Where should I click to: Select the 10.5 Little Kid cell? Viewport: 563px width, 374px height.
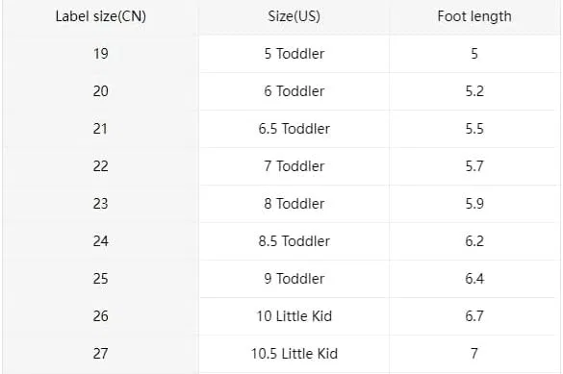[294, 354]
